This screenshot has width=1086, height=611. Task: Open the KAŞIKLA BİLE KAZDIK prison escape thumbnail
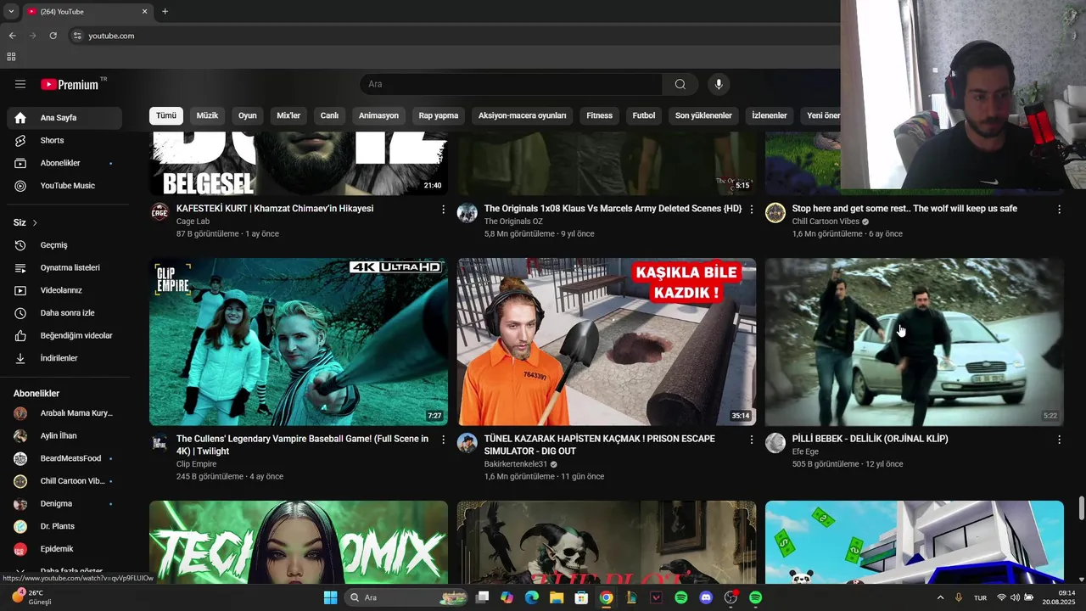coord(607,342)
